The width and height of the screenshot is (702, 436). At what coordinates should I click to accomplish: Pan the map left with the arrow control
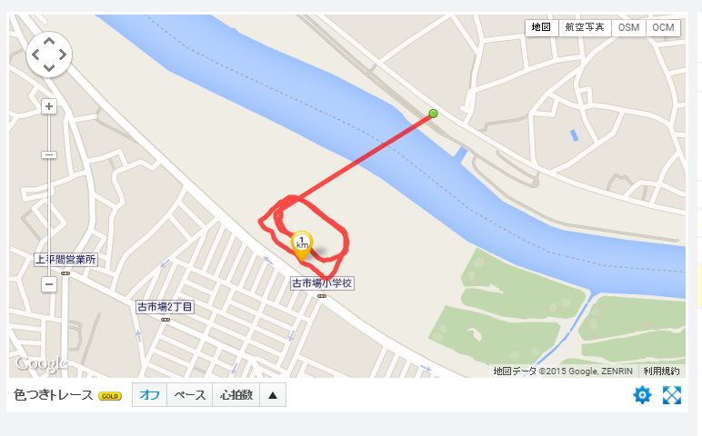point(35,54)
